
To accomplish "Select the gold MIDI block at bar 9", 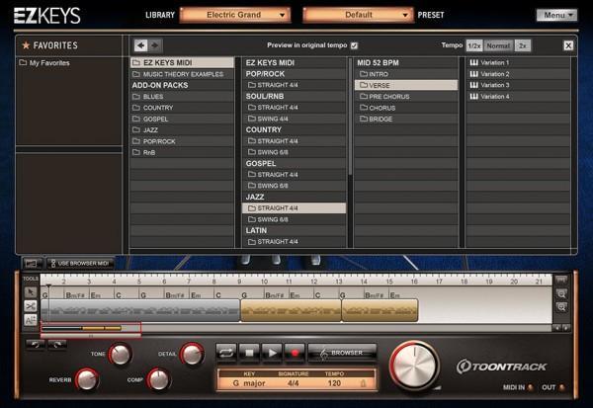I will pyautogui.click(x=291, y=310).
